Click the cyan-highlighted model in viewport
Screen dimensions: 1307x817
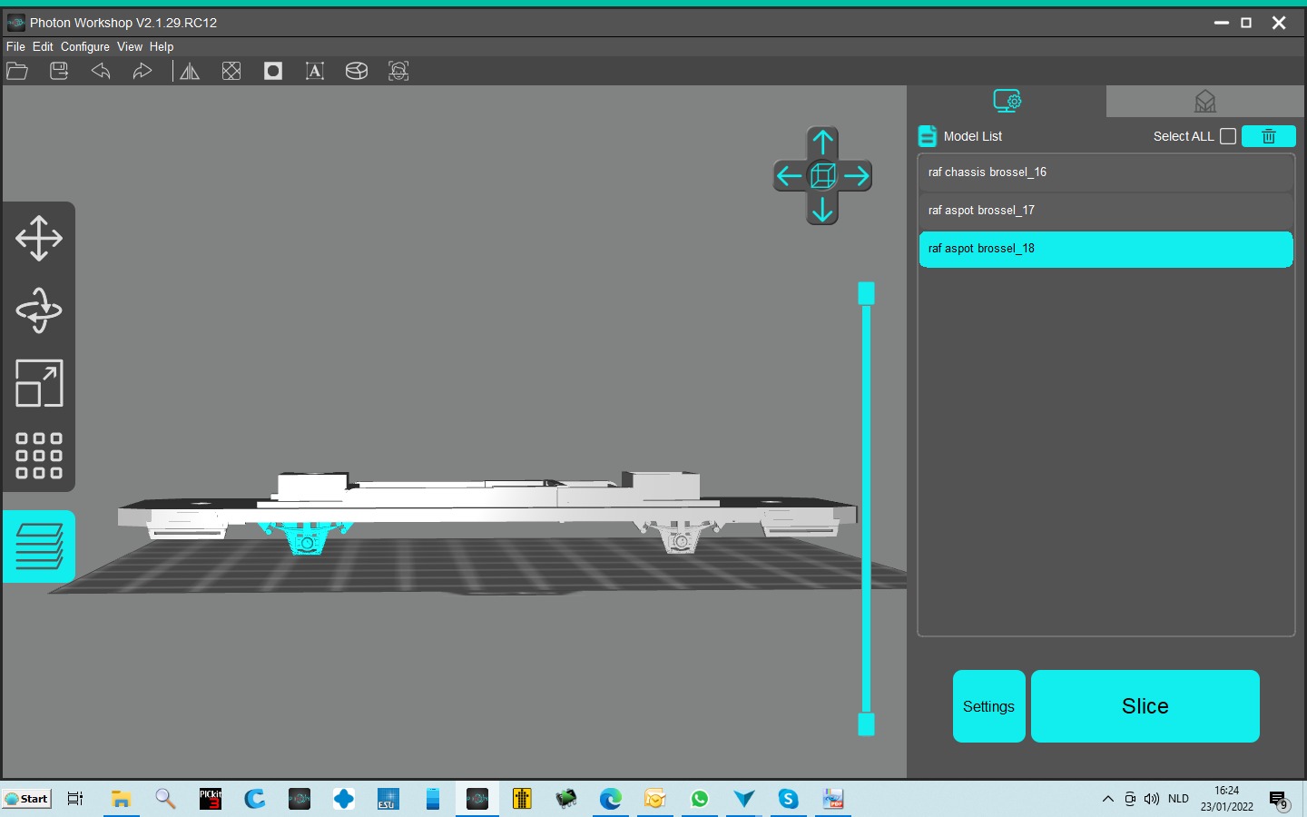(x=307, y=536)
